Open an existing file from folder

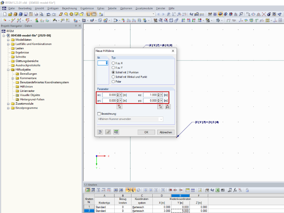(x=10, y=14)
